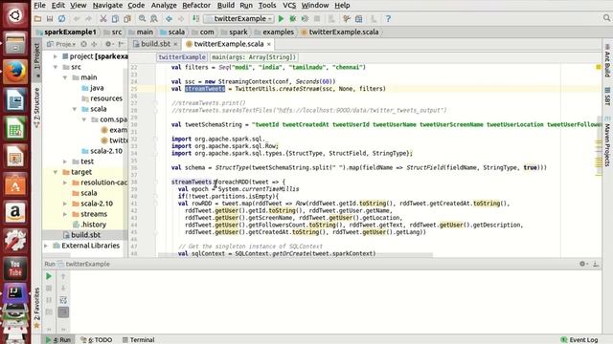Collapse the scala folder under main
The width and height of the screenshot is (613, 344).
coord(75,109)
